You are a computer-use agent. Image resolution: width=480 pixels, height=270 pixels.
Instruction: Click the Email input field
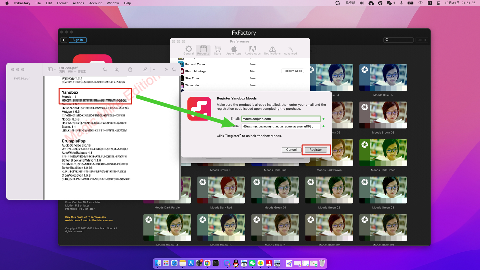click(281, 119)
